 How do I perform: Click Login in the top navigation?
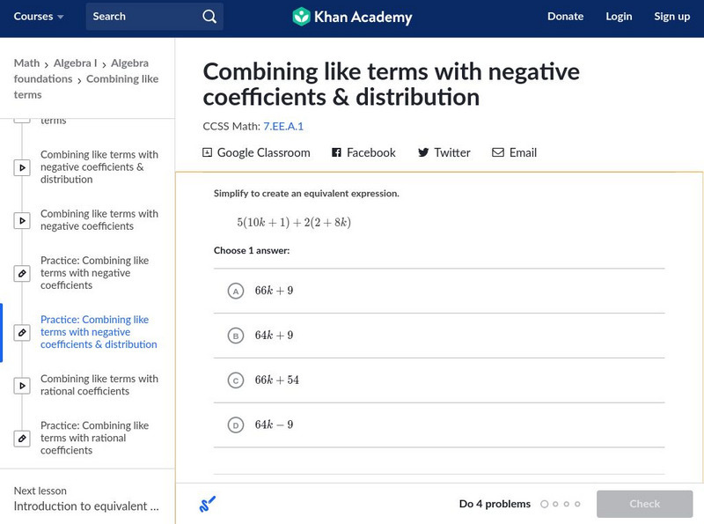coord(619,16)
